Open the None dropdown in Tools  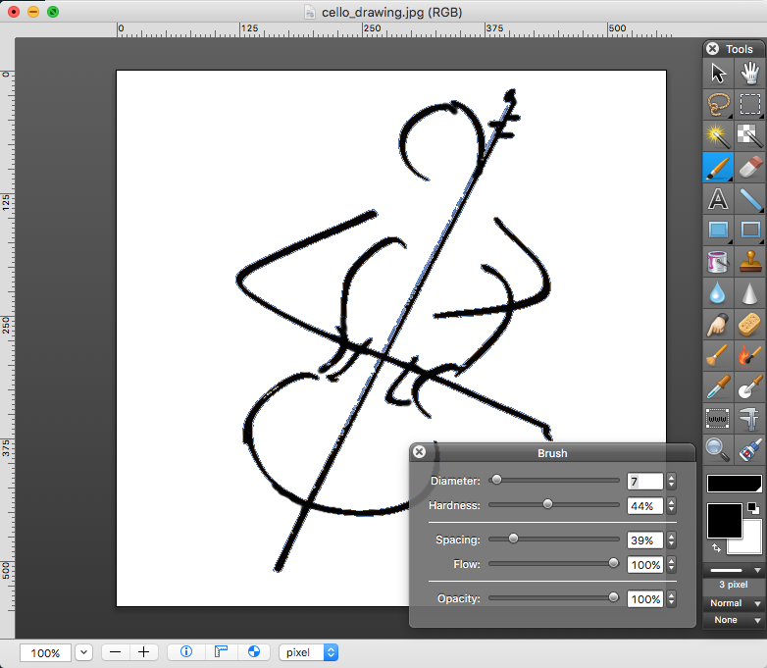click(734, 620)
